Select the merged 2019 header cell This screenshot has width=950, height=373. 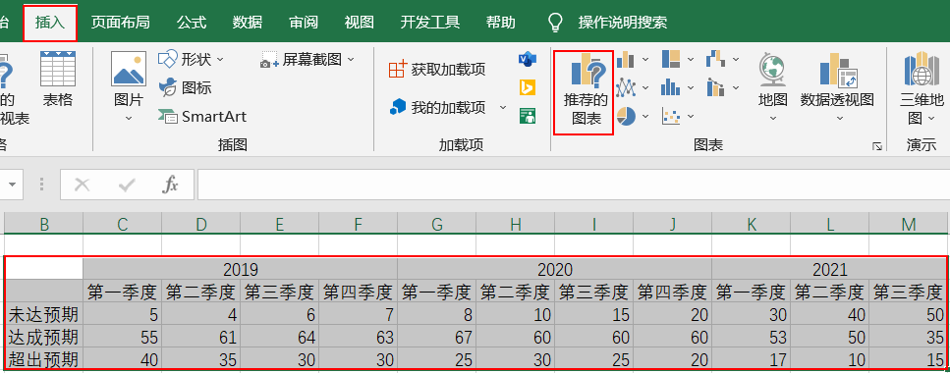click(x=241, y=269)
